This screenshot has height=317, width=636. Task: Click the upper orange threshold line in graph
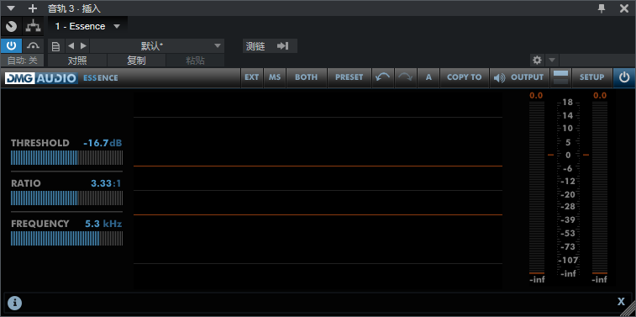point(318,166)
